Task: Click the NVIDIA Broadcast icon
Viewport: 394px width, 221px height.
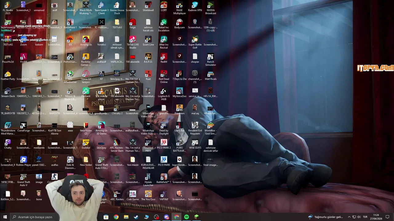Action: (211, 8)
